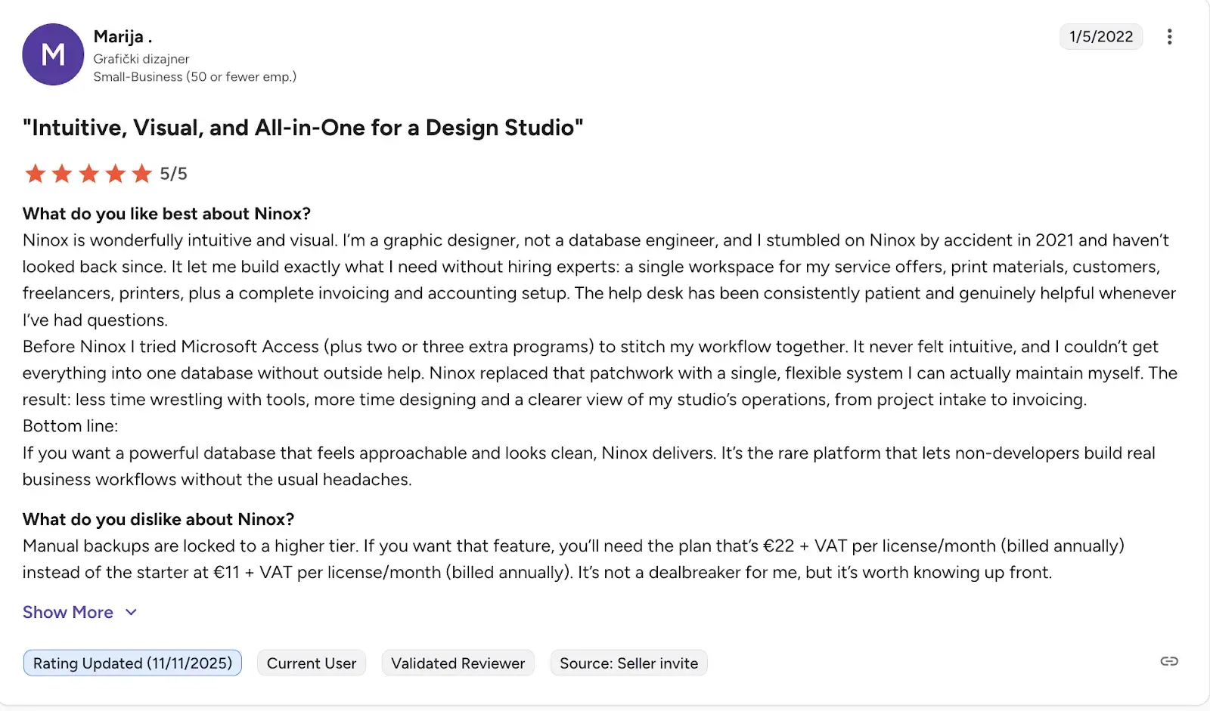
Task: Click the Validated Reviewer tag
Action: [458, 663]
